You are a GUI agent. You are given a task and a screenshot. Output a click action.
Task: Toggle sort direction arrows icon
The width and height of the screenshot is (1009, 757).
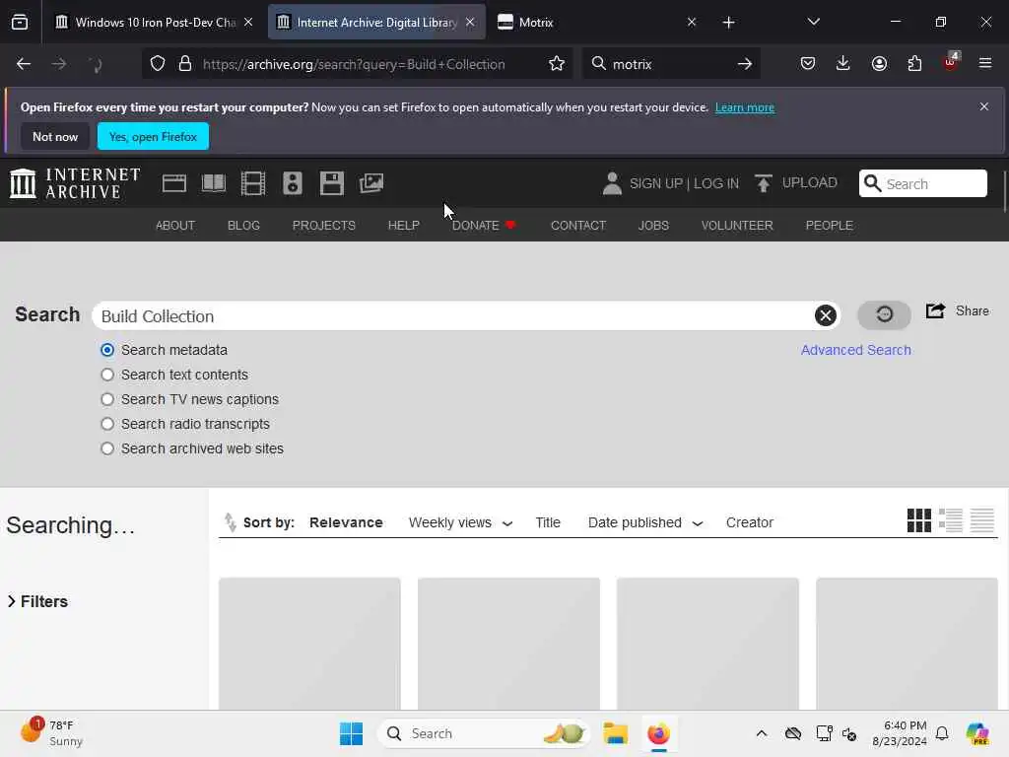[x=230, y=522]
